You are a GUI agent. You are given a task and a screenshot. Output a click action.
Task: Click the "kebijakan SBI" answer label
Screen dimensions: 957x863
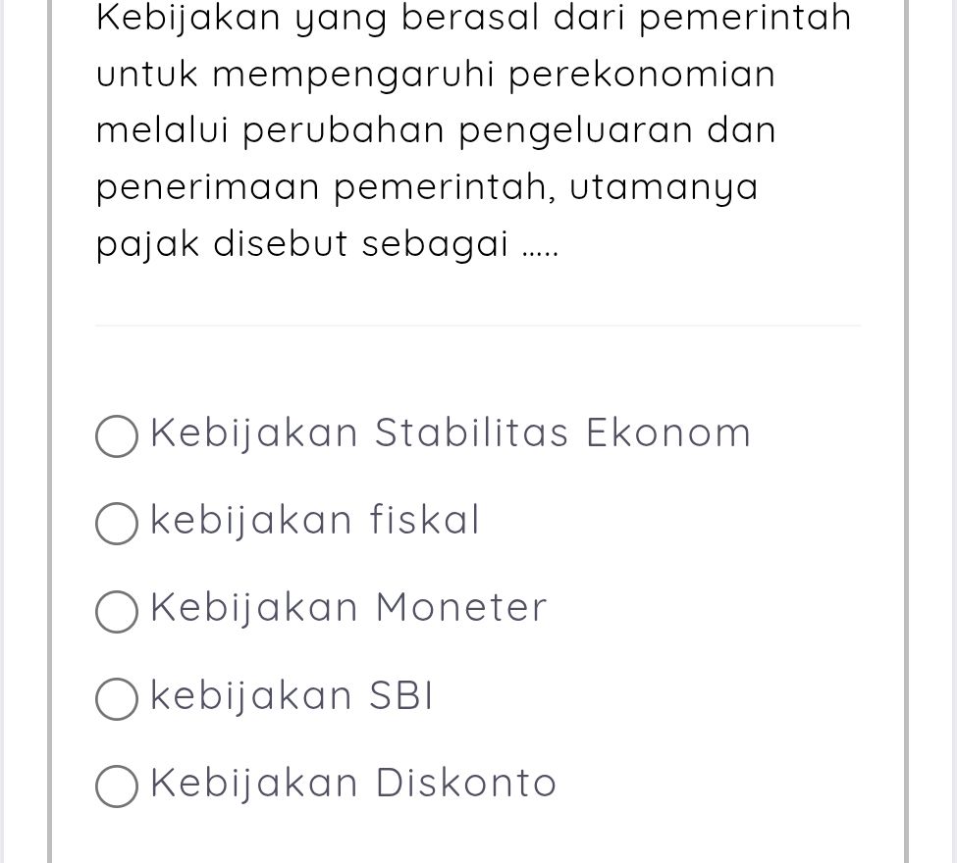(x=291, y=694)
